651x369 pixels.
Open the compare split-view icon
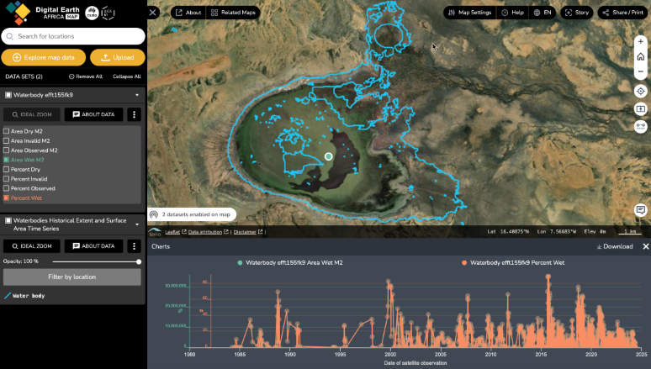click(x=641, y=108)
